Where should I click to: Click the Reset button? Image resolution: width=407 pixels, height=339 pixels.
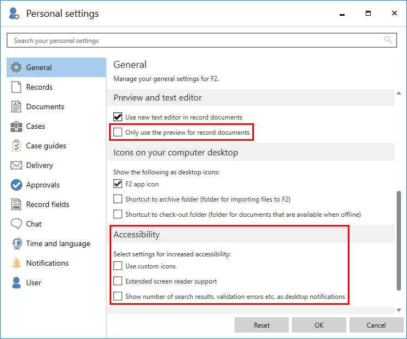(x=262, y=325)
